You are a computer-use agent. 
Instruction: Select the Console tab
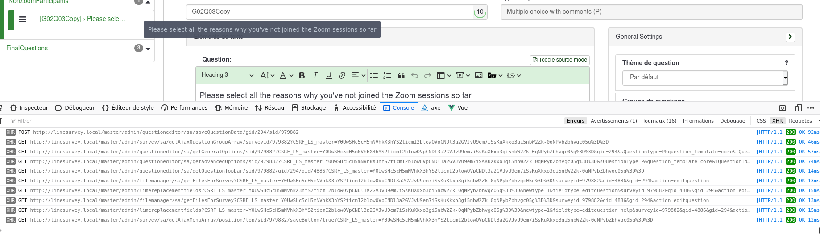pos(399,108)
